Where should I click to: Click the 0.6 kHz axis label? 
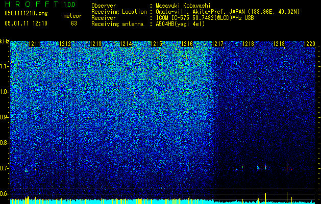[x=5, y=194]
